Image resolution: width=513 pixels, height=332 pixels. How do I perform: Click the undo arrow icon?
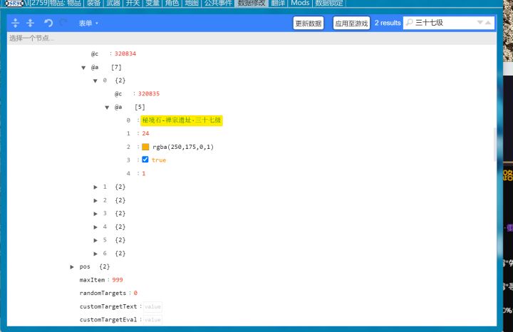pos(49,24)
